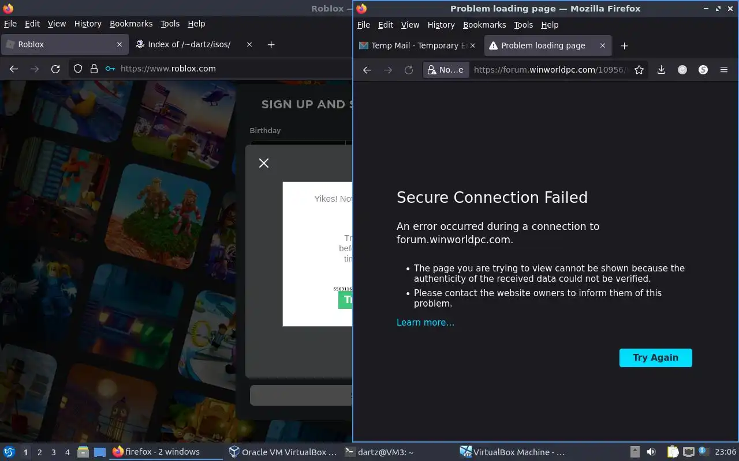Screen dimensions: 739x461
Task: Open the hamburger application menu in right Firefox
Action: pos(724,70)
